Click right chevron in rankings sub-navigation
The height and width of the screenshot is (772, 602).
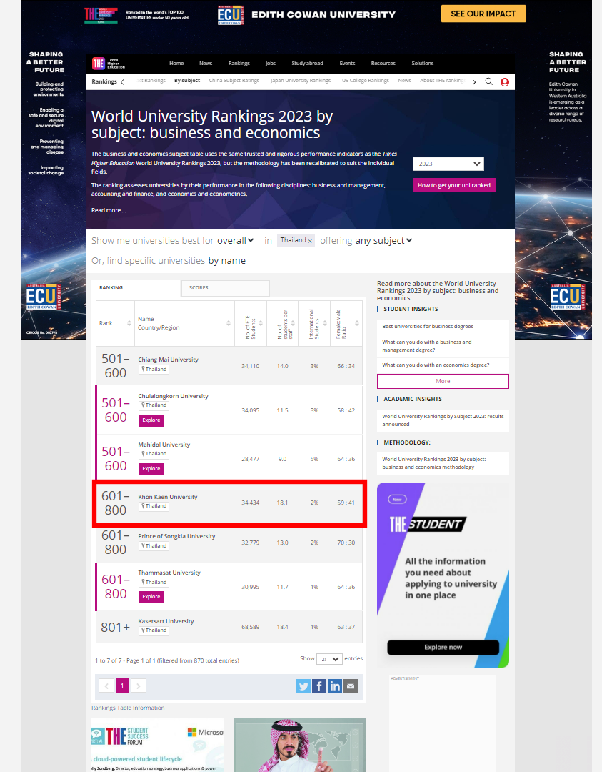click(x=473, y=82)
